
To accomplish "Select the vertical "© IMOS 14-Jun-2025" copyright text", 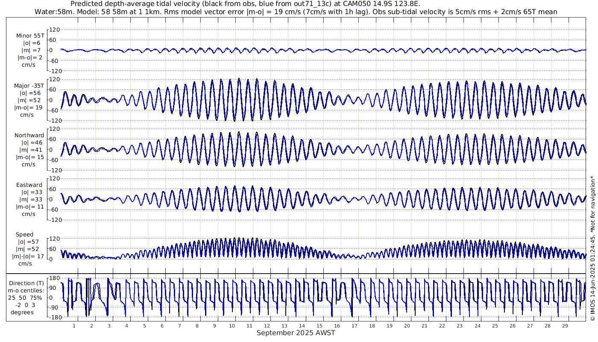I will point(592,248).
